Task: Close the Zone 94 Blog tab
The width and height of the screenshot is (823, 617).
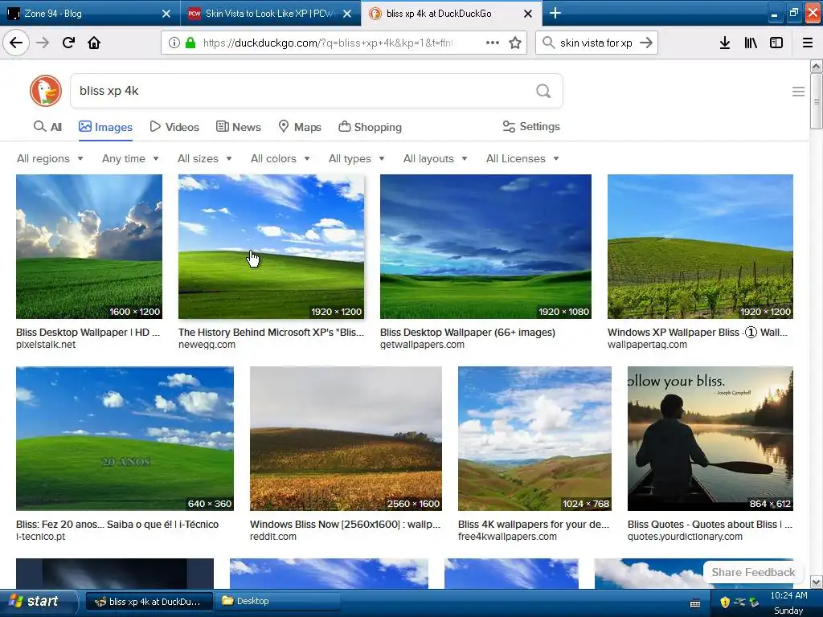Action: point(166,14)
